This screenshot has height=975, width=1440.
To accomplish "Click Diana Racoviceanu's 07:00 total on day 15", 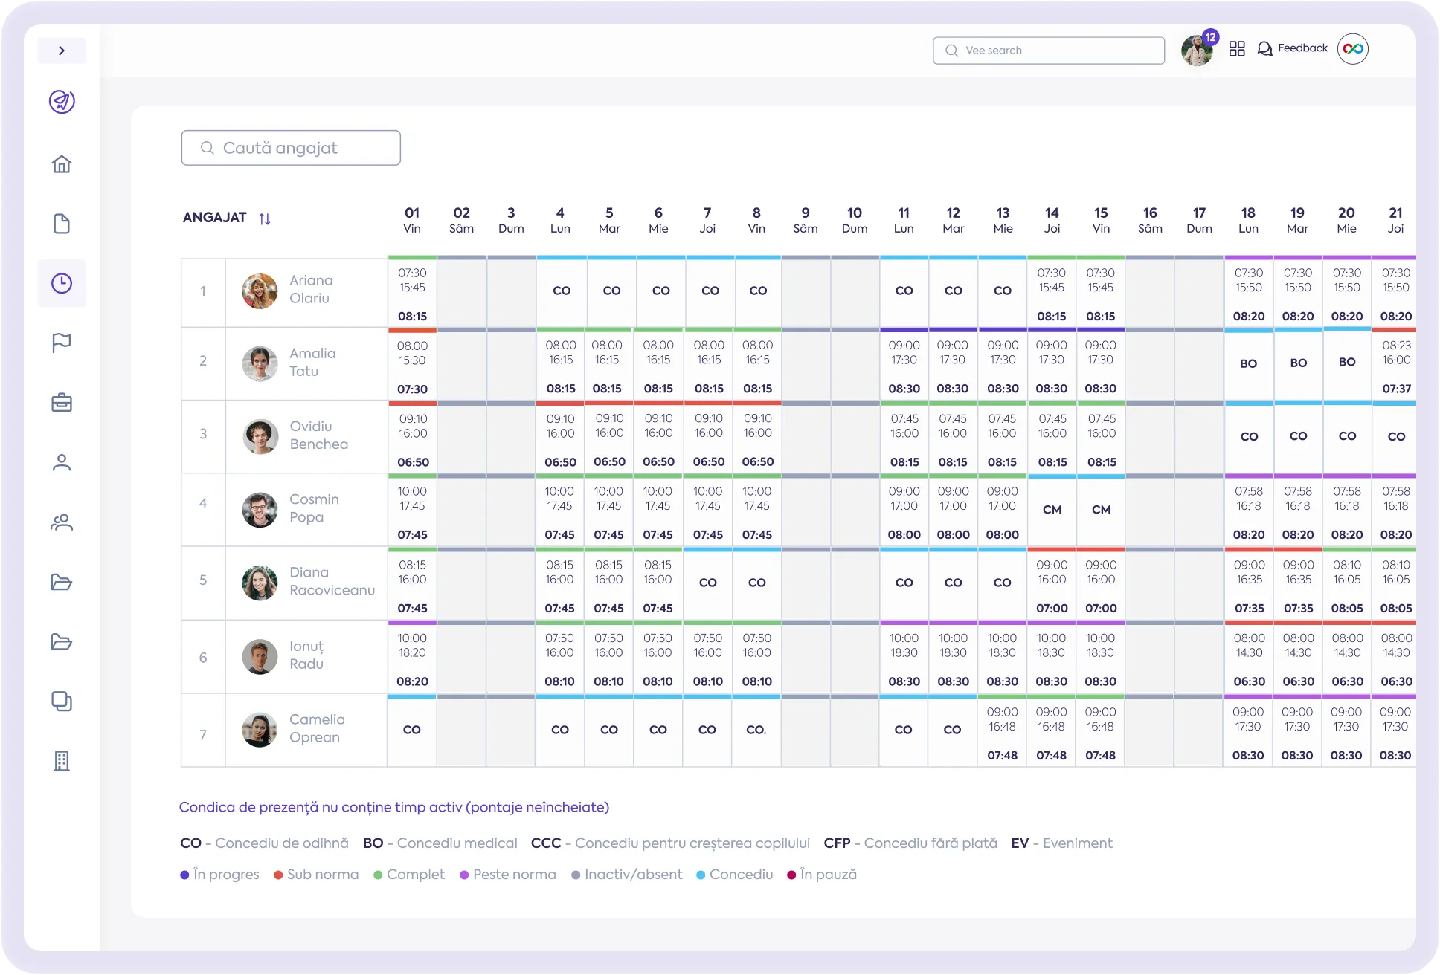I will point(1101,608).
